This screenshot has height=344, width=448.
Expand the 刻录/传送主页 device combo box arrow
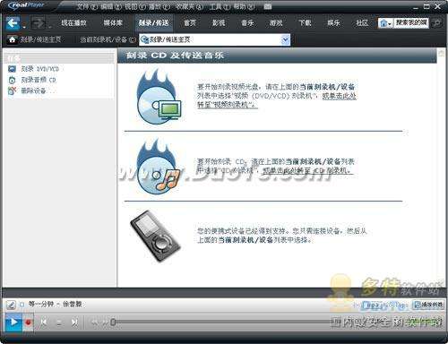click(285, 39)
